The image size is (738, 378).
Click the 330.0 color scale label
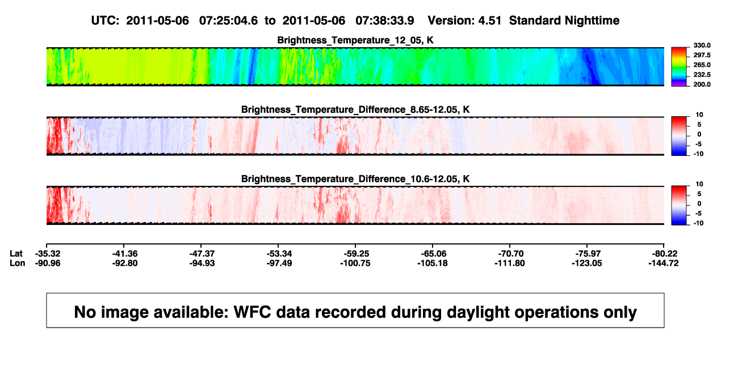pyautogui.click(x=702, y=45)
